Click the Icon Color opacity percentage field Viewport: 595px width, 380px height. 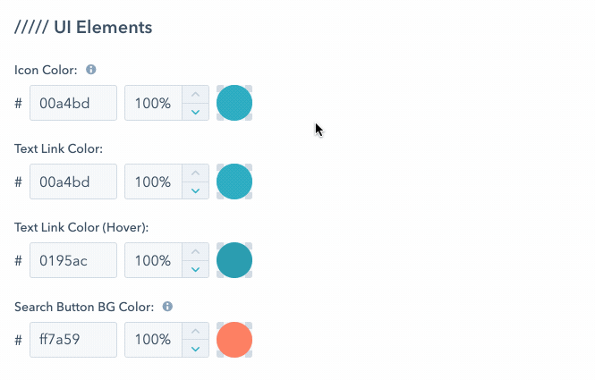153,103
